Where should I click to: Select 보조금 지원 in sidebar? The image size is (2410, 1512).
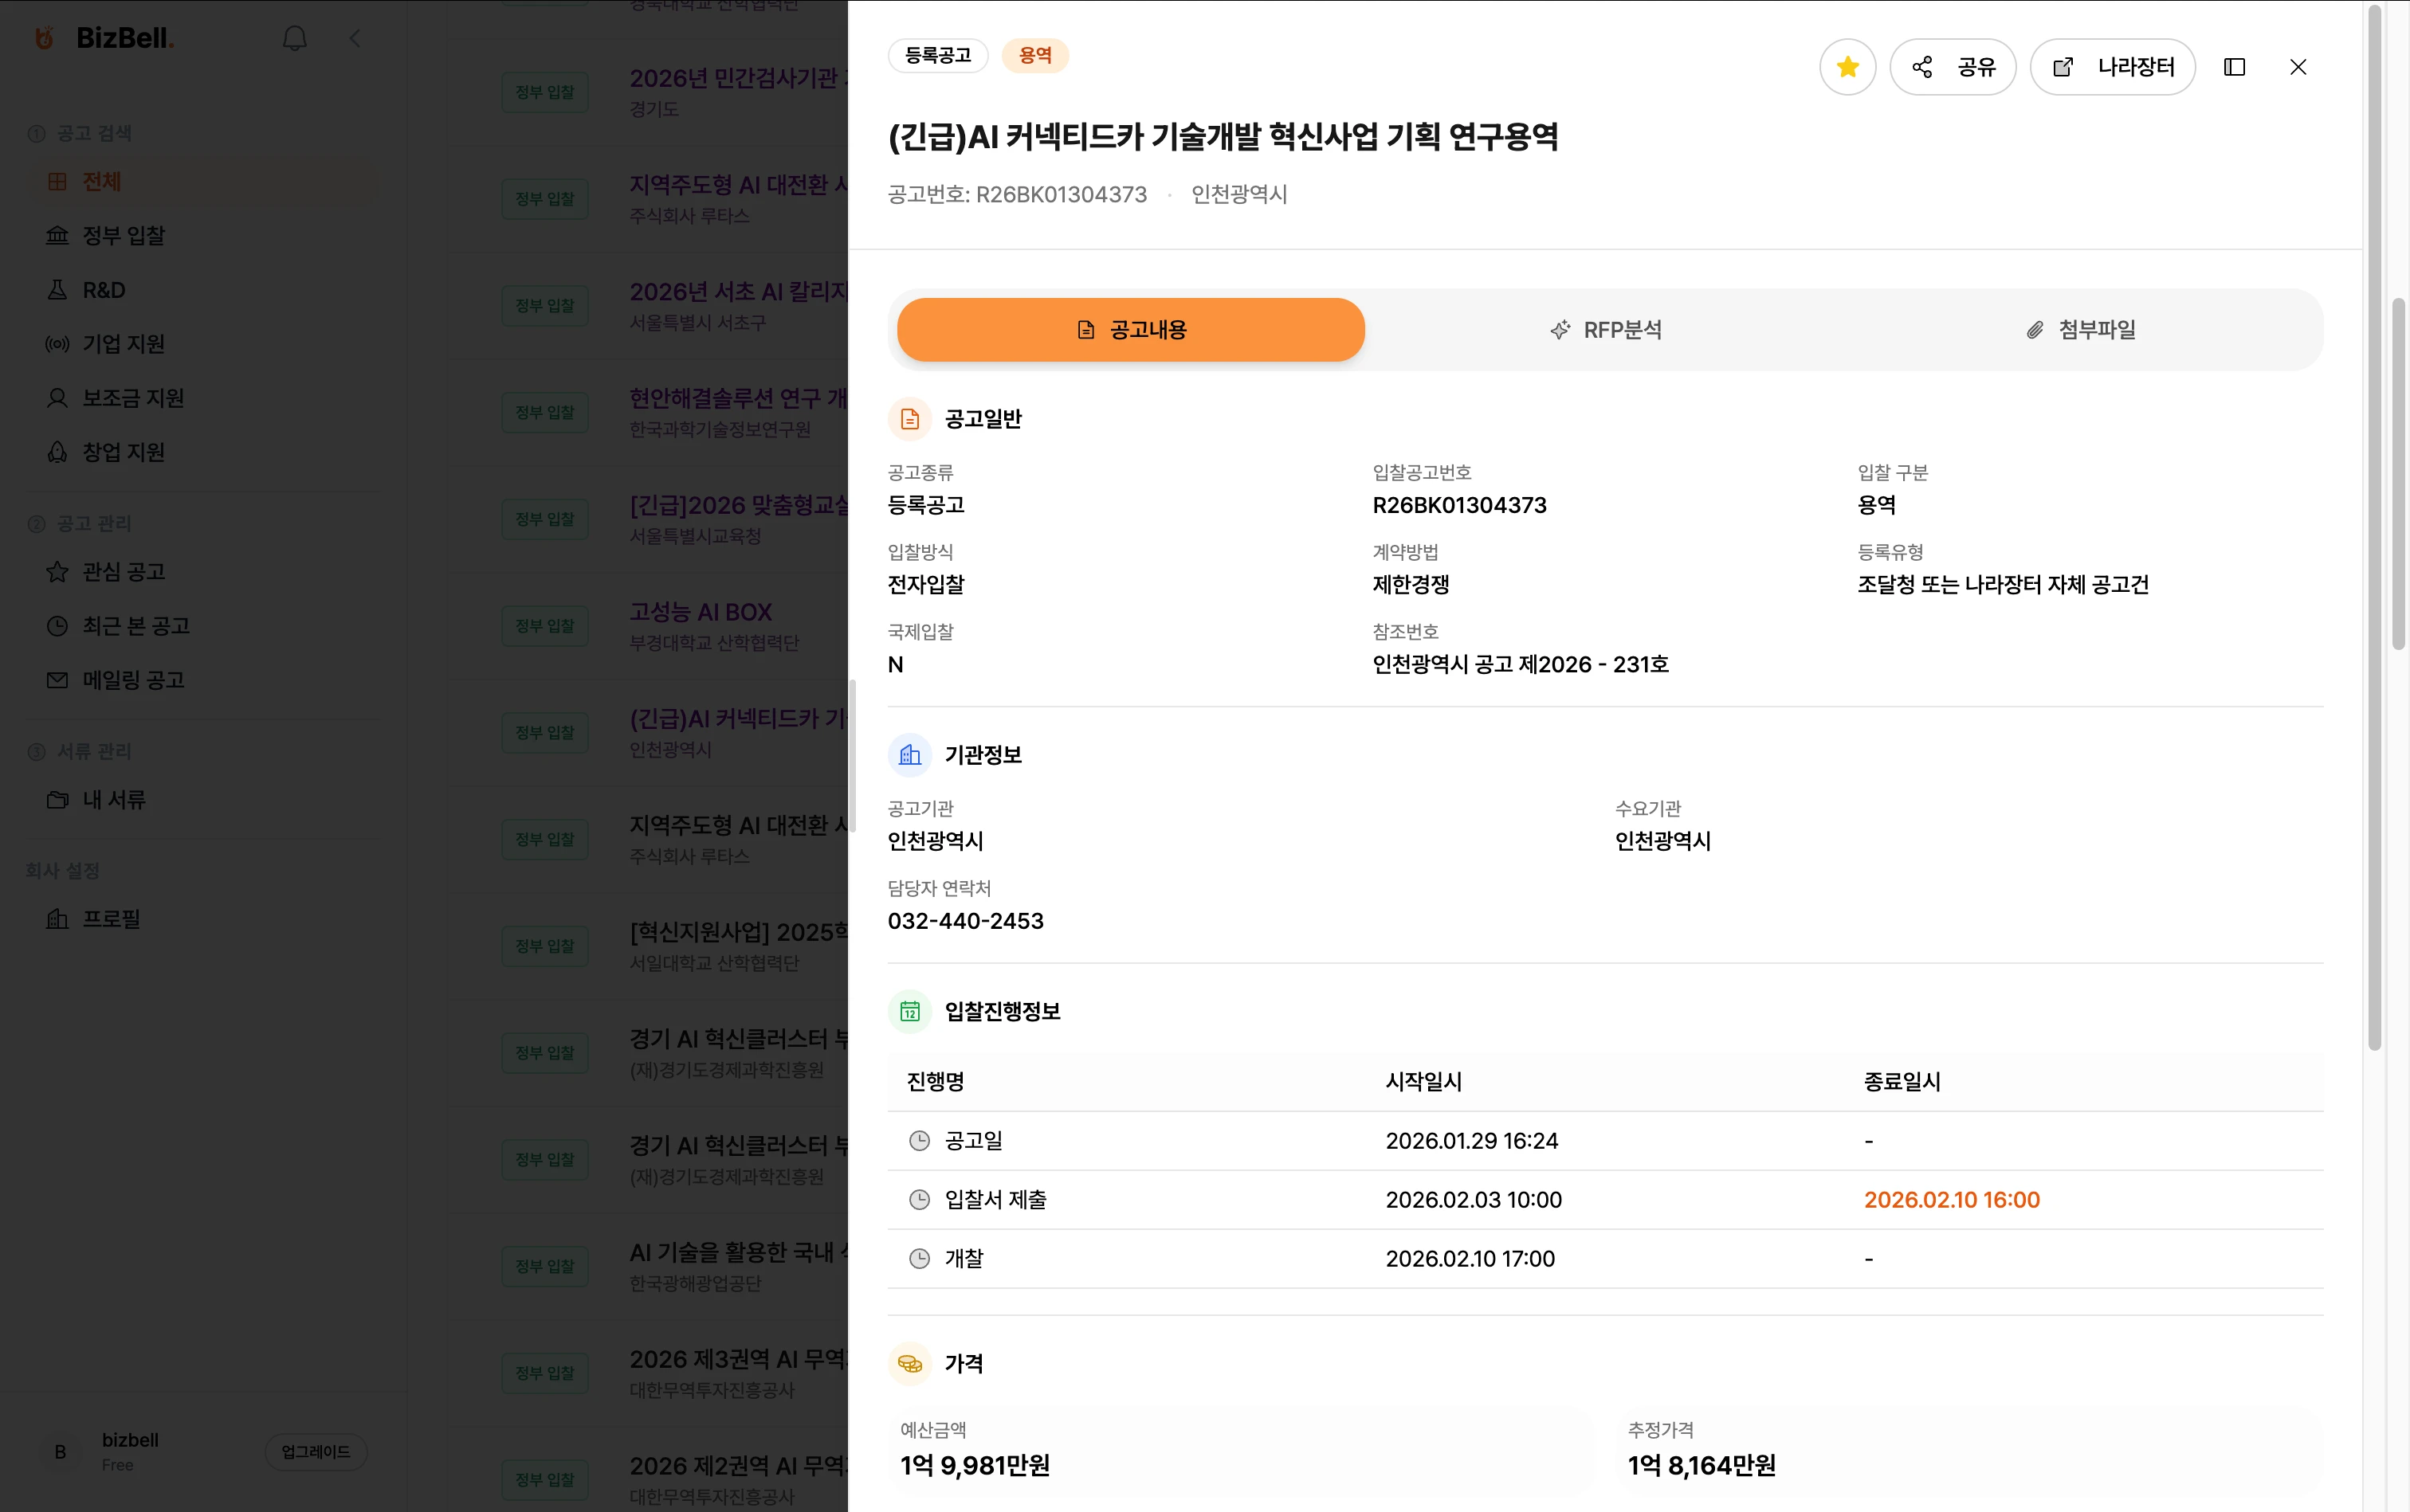(x=132, y=398)
